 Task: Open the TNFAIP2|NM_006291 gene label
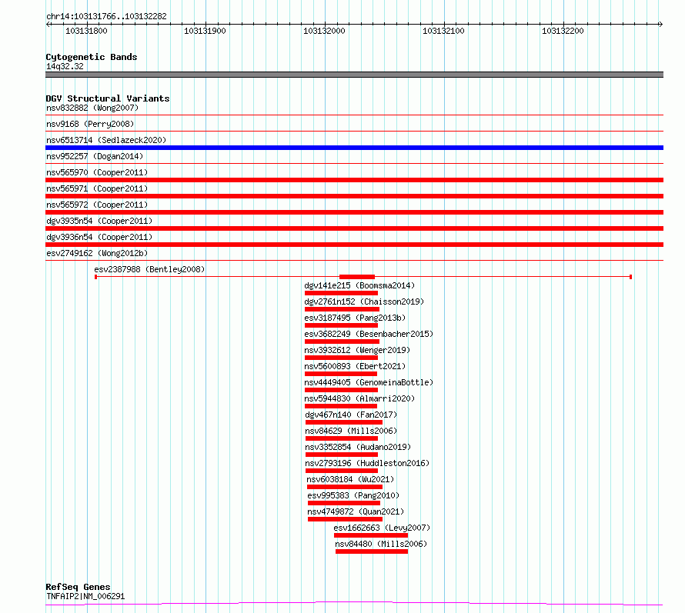tap(85, 596)
